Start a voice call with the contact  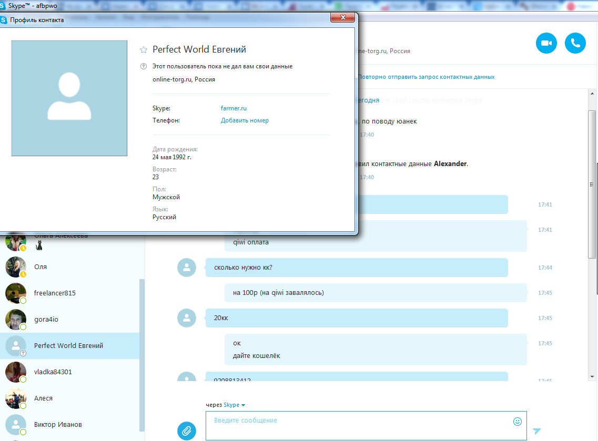(575, 43)
